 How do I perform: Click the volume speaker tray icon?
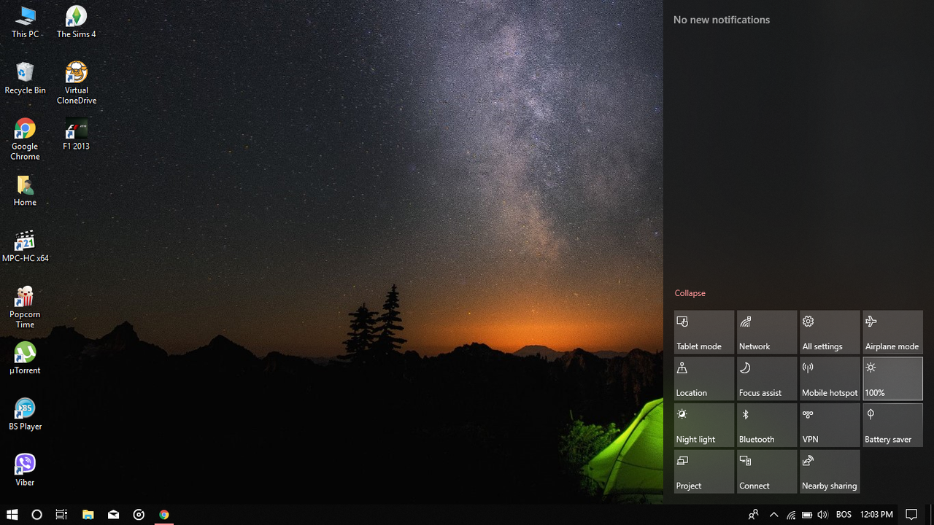tap(823, 515)
